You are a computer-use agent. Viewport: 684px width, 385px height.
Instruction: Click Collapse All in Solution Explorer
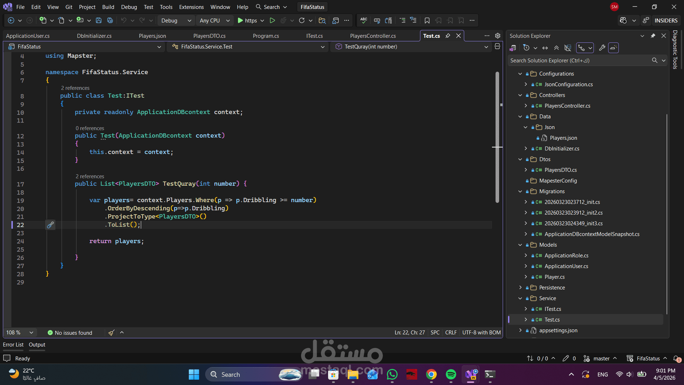click(x=556, y=48)
